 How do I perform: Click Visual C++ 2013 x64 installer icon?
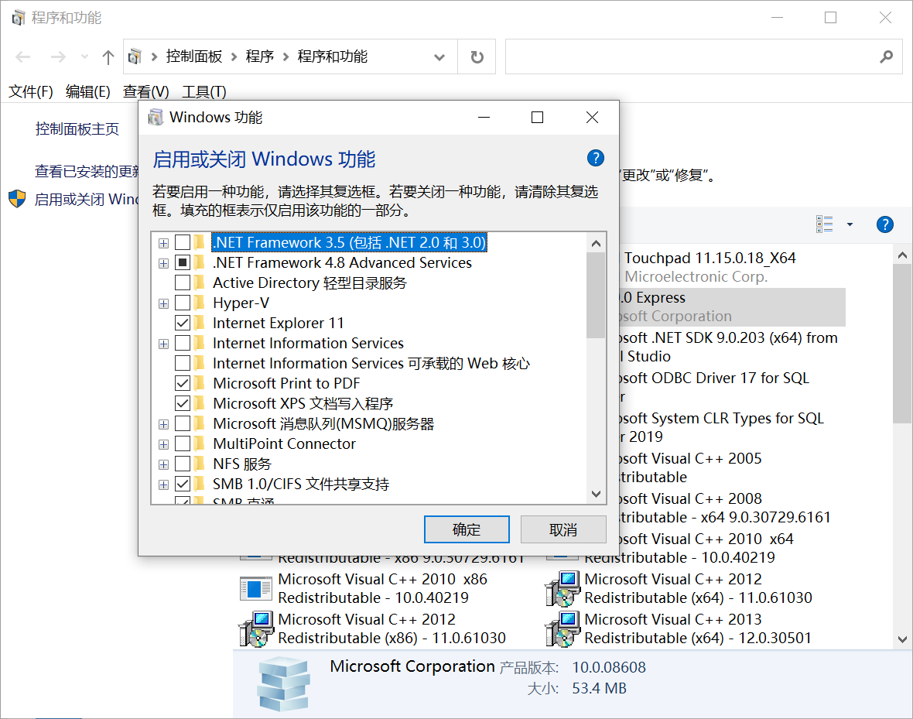pyautogui.click(x=562, y=628)
